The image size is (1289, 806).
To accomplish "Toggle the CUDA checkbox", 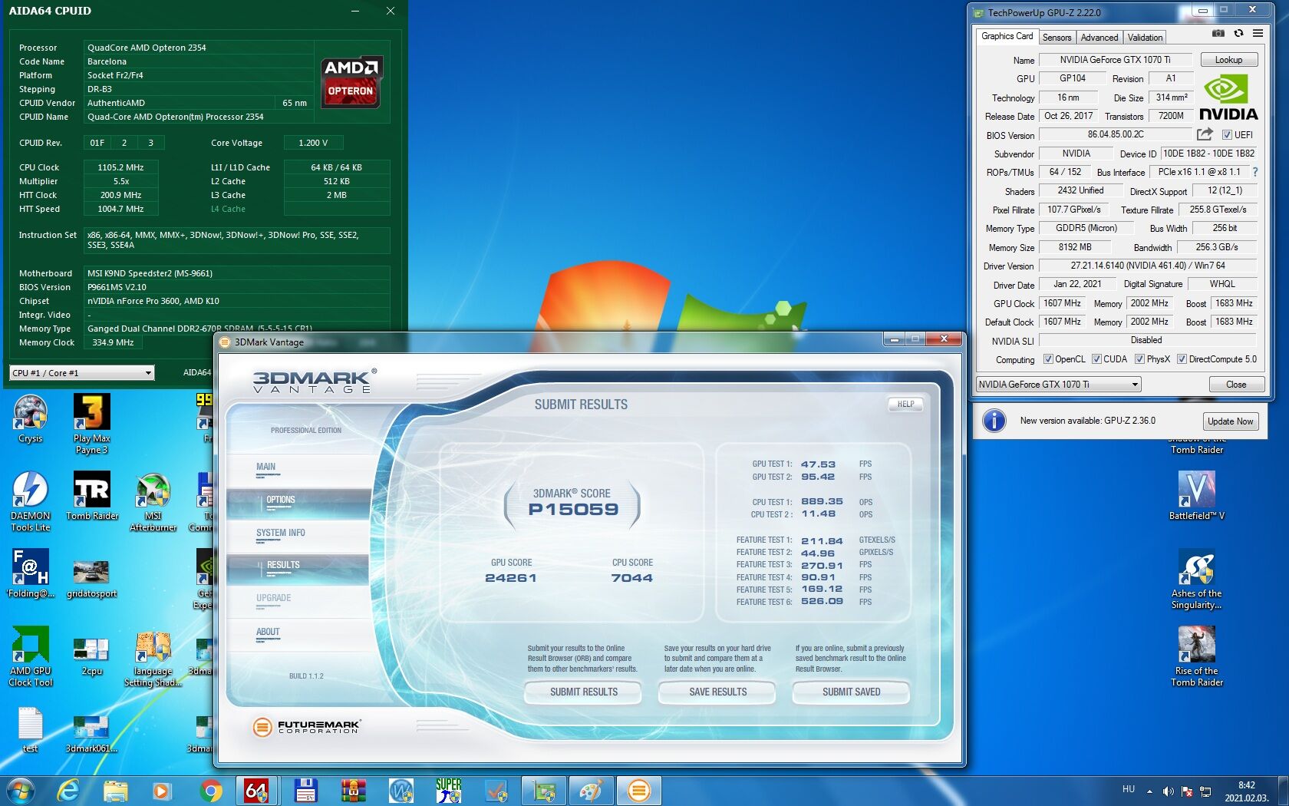I will (1096, 359).
